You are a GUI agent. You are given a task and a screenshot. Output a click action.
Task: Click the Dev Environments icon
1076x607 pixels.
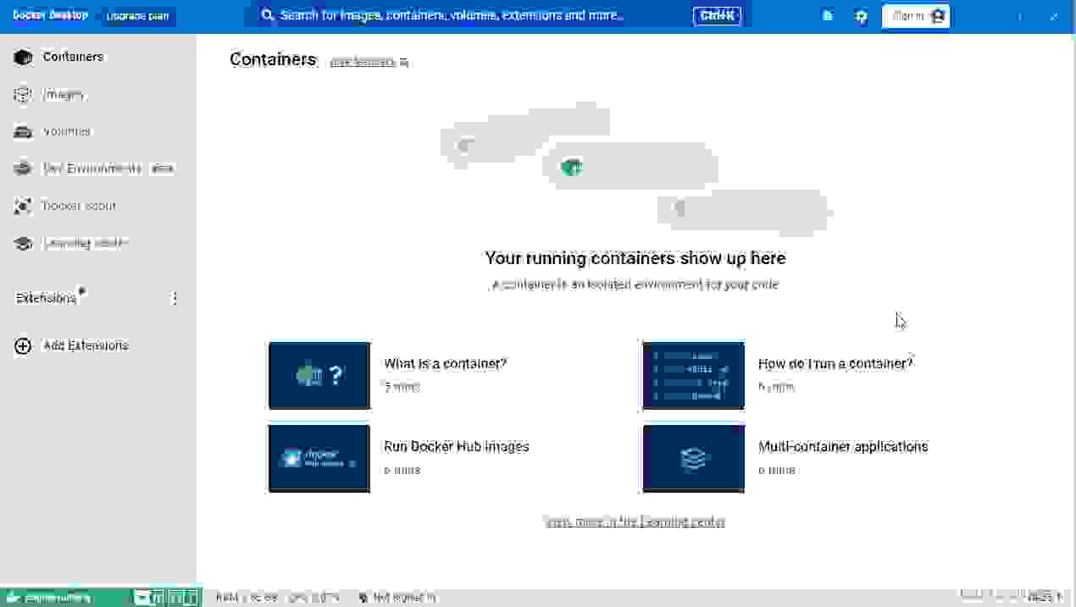pos(23,168)
